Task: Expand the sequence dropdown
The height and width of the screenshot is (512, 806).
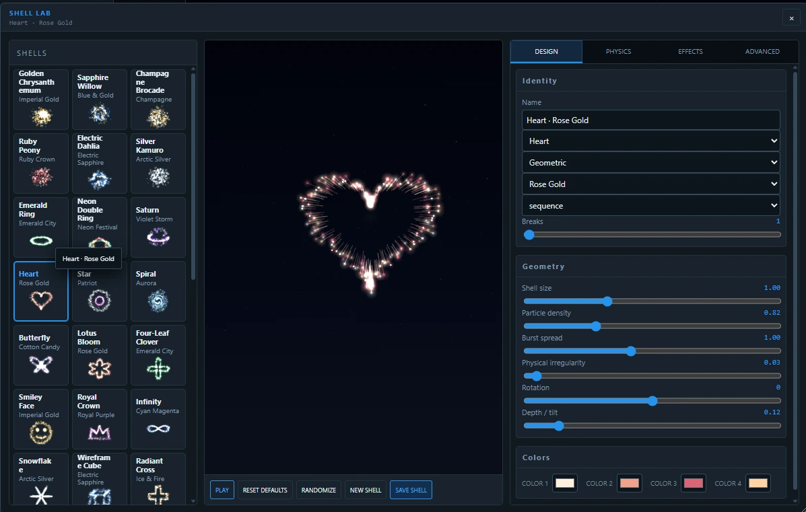Action: 650,206
